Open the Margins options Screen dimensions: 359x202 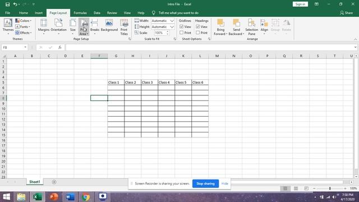click(x=44, y=27)
